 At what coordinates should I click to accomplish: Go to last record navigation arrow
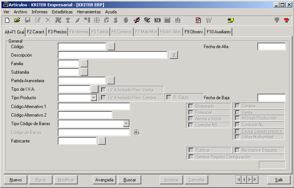pyautogui.click(x=255, y=180)
